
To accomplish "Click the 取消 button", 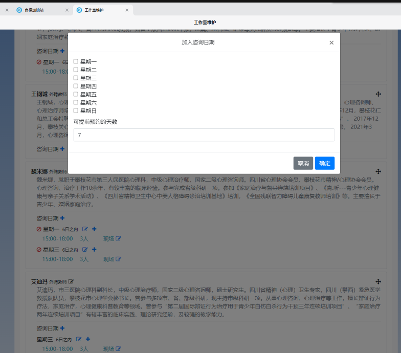I will click(x=303, y=163).
